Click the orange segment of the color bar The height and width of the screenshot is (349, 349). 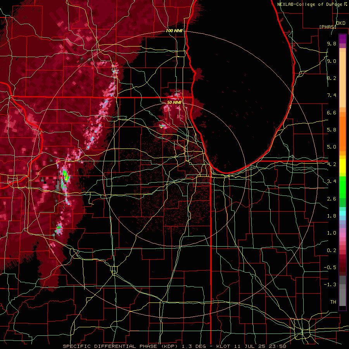pyautogui.click(x=342, y=131)
